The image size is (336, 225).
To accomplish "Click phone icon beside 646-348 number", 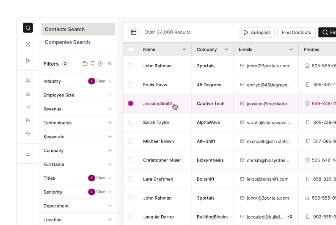I will pyautogui.click(x=307, y=103).
